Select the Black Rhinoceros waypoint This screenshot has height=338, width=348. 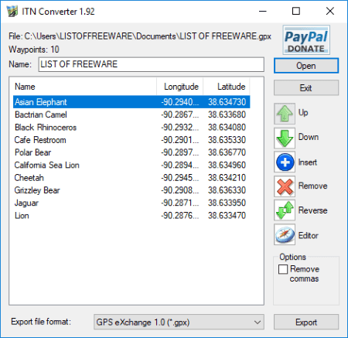[x=131, y=127]
